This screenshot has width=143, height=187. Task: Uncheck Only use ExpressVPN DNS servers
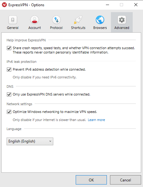point(9,95)
